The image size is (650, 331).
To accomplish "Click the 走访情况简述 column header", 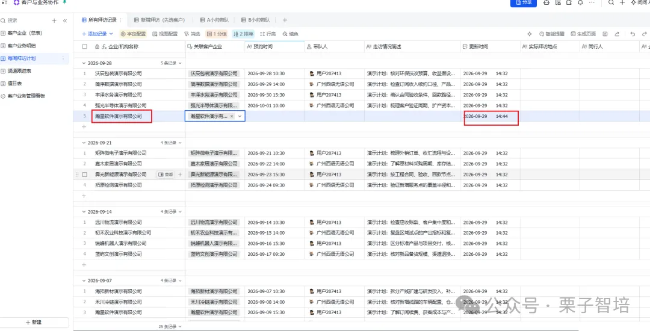I will tap(412, 47).
